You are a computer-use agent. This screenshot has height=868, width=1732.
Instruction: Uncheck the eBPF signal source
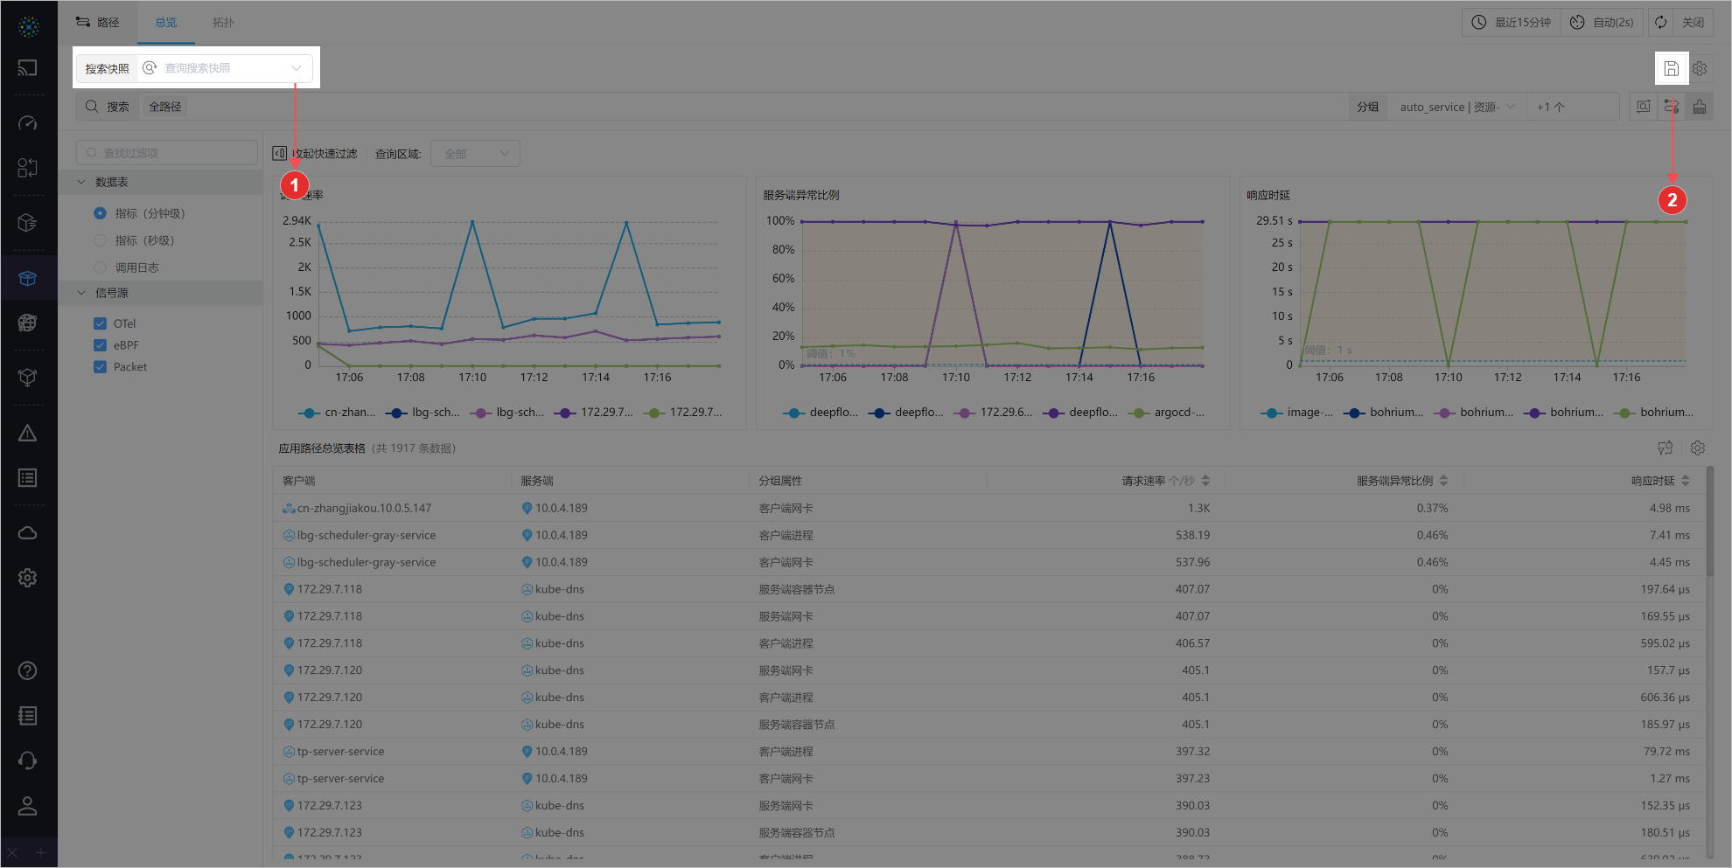100,345
